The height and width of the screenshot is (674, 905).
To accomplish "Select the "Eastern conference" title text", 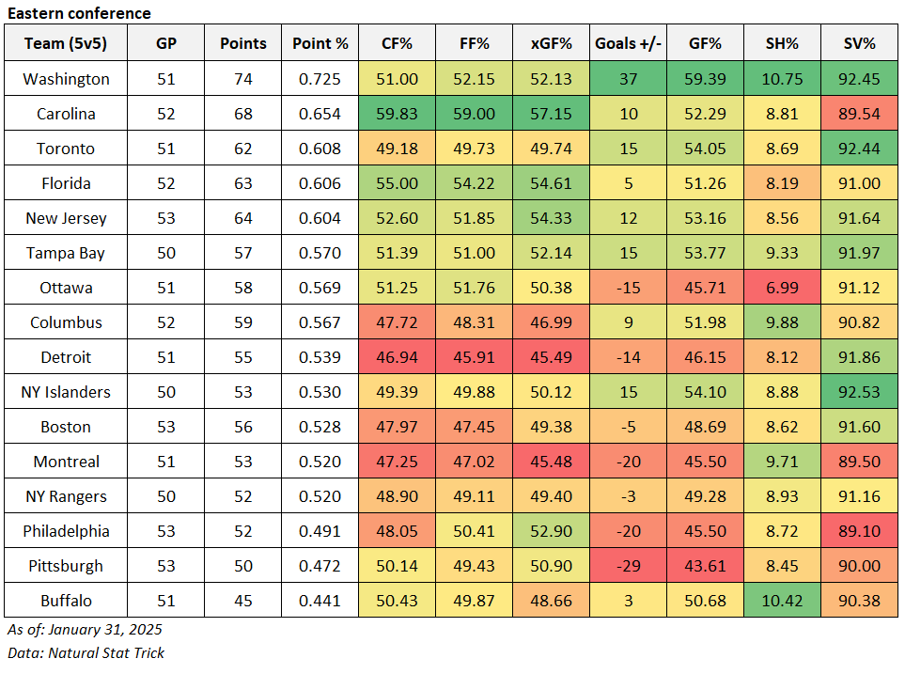I will coord(78,13).
